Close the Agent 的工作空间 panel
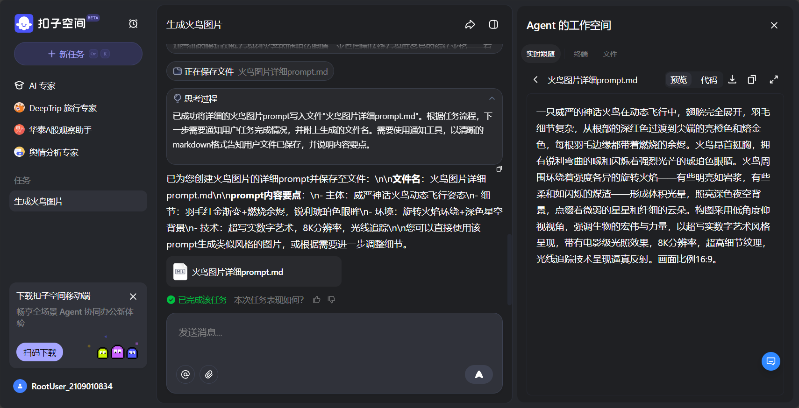 [x=774, y=25]
